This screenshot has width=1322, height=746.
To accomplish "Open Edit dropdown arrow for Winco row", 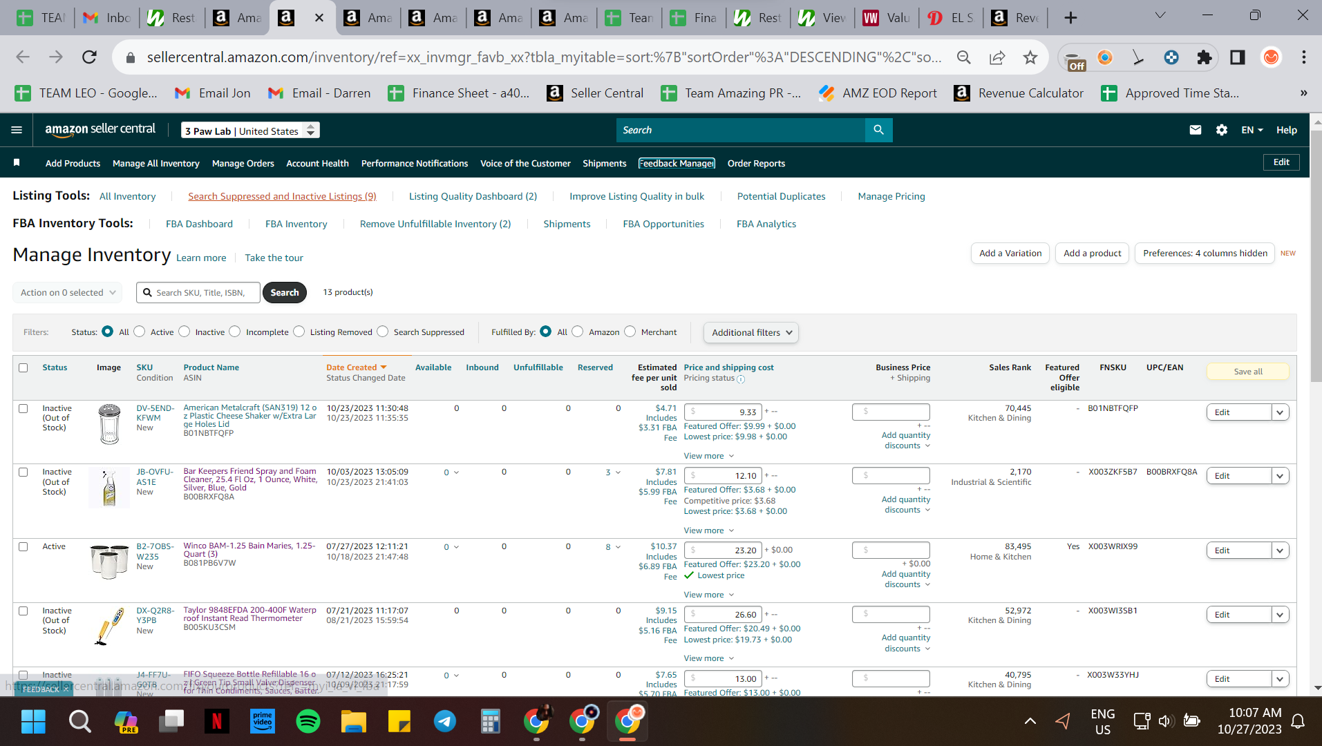I will point(1280,551).
